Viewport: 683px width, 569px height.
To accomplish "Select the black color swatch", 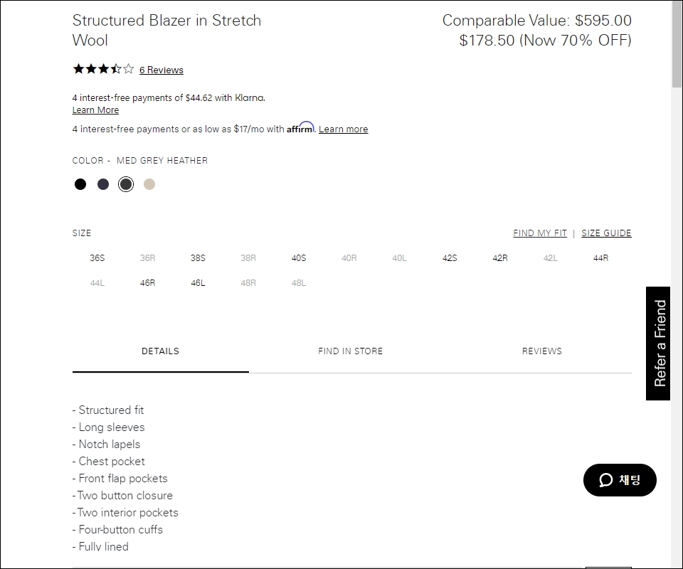I will (x=80, y=184).
